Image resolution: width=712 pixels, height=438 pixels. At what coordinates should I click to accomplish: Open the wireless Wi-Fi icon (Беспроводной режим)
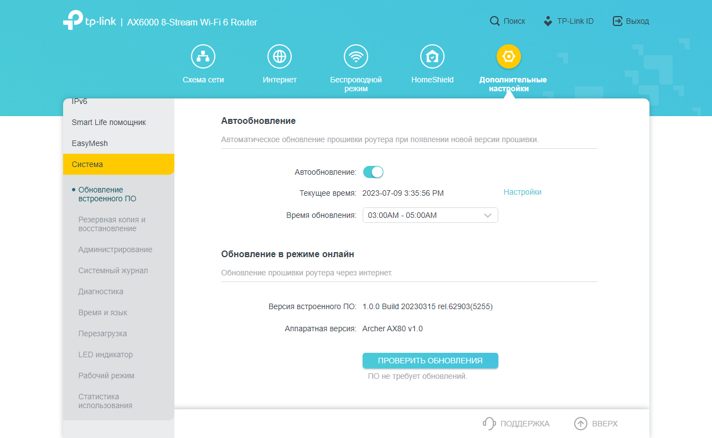[x=356, y=56]
